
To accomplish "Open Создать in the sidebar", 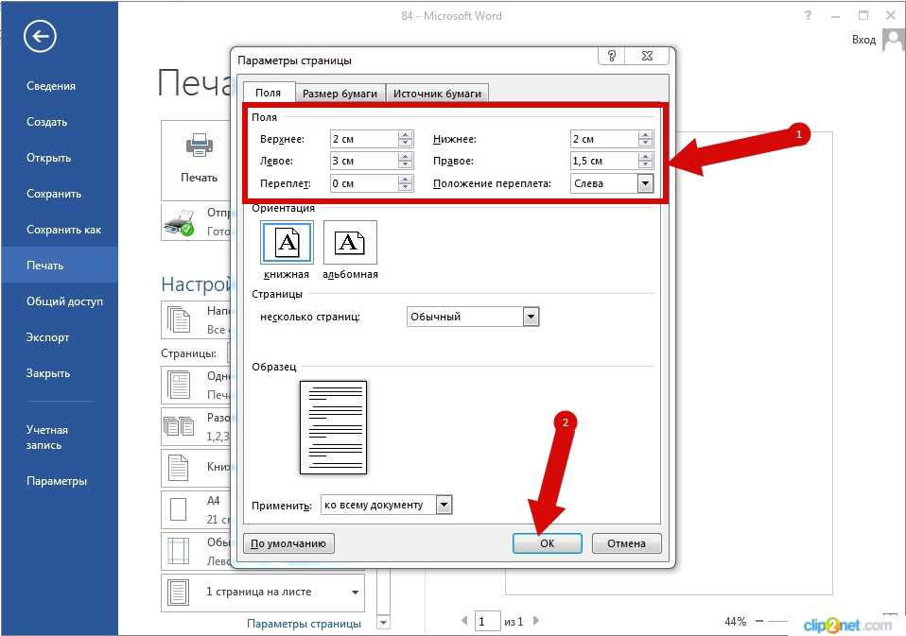I will (x=46, y=122).
